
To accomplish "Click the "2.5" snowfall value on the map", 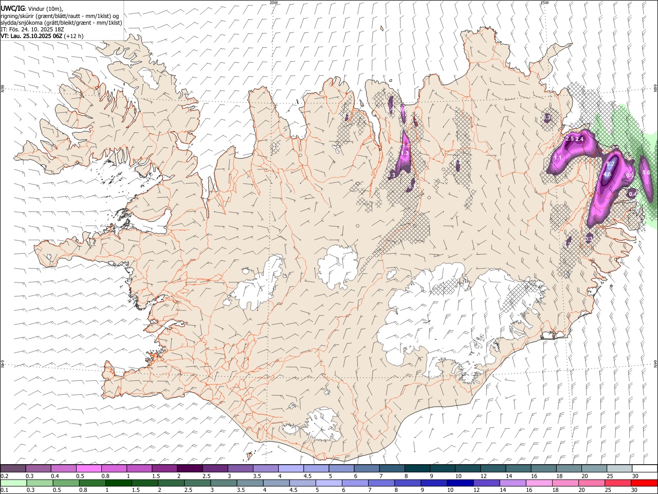I will pos(570,139).
